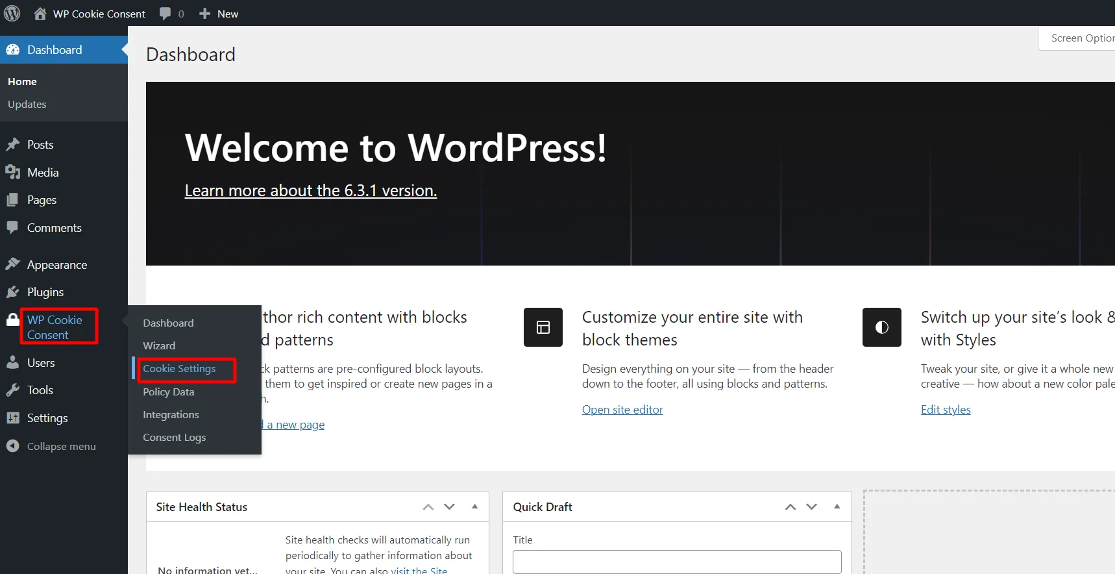Image resolution: width=1115 pixels, height=574 pixels.
Task: Select Consent Logs from submenu
Action: pos(174,438)
